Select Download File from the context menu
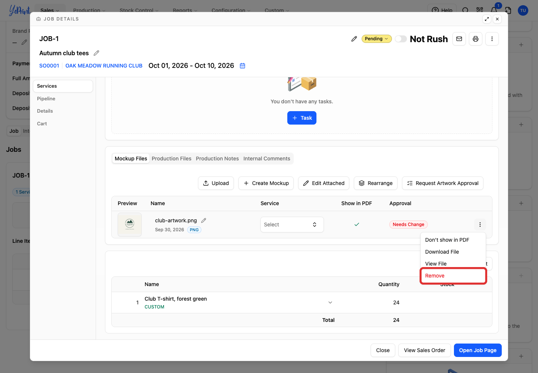Screen dimensions: 538x373 coord(453,252)
